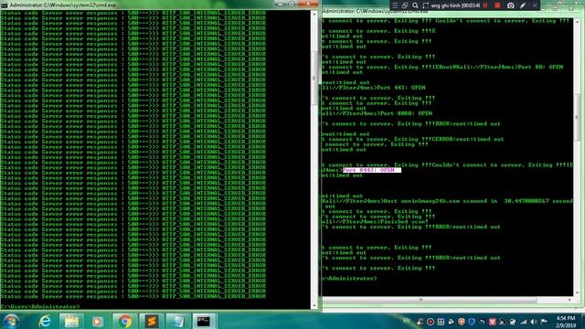The image size is (585, 329).
Task: Click the colorful grid tray icon
Action: (x=441, y=322)
